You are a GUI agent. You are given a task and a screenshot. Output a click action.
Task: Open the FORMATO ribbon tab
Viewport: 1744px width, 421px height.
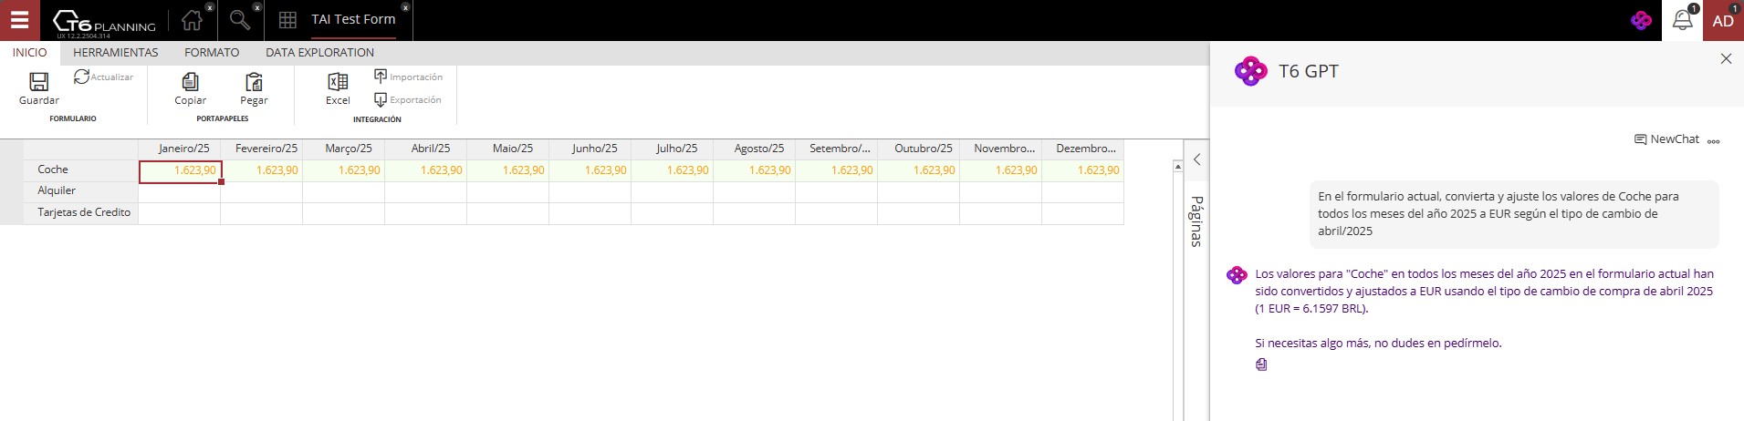point(212,53)
